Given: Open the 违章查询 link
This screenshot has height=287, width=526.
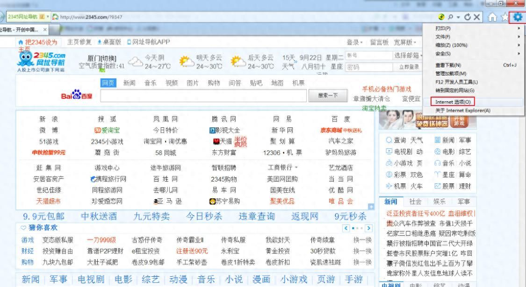Looking at the screenshot, I should [257, 217].
